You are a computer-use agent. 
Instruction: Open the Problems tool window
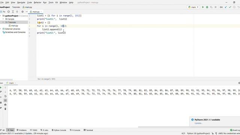pos(22,130)
